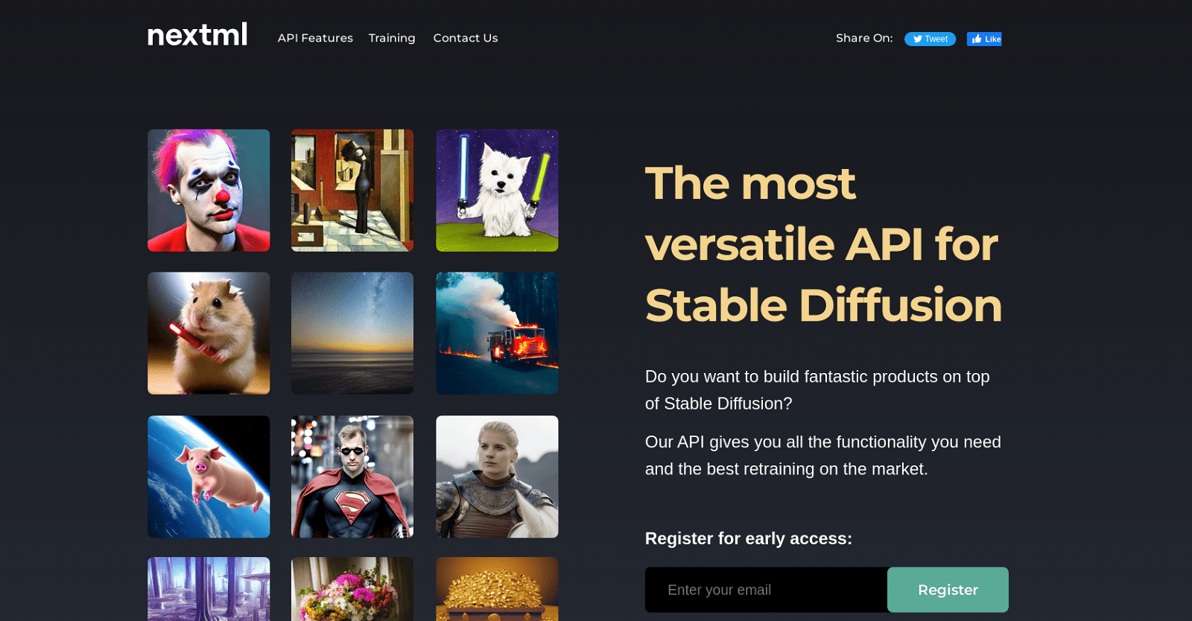Open the purple futuristic forest image
Viewport: 1192px width, 621px height.
209,589
